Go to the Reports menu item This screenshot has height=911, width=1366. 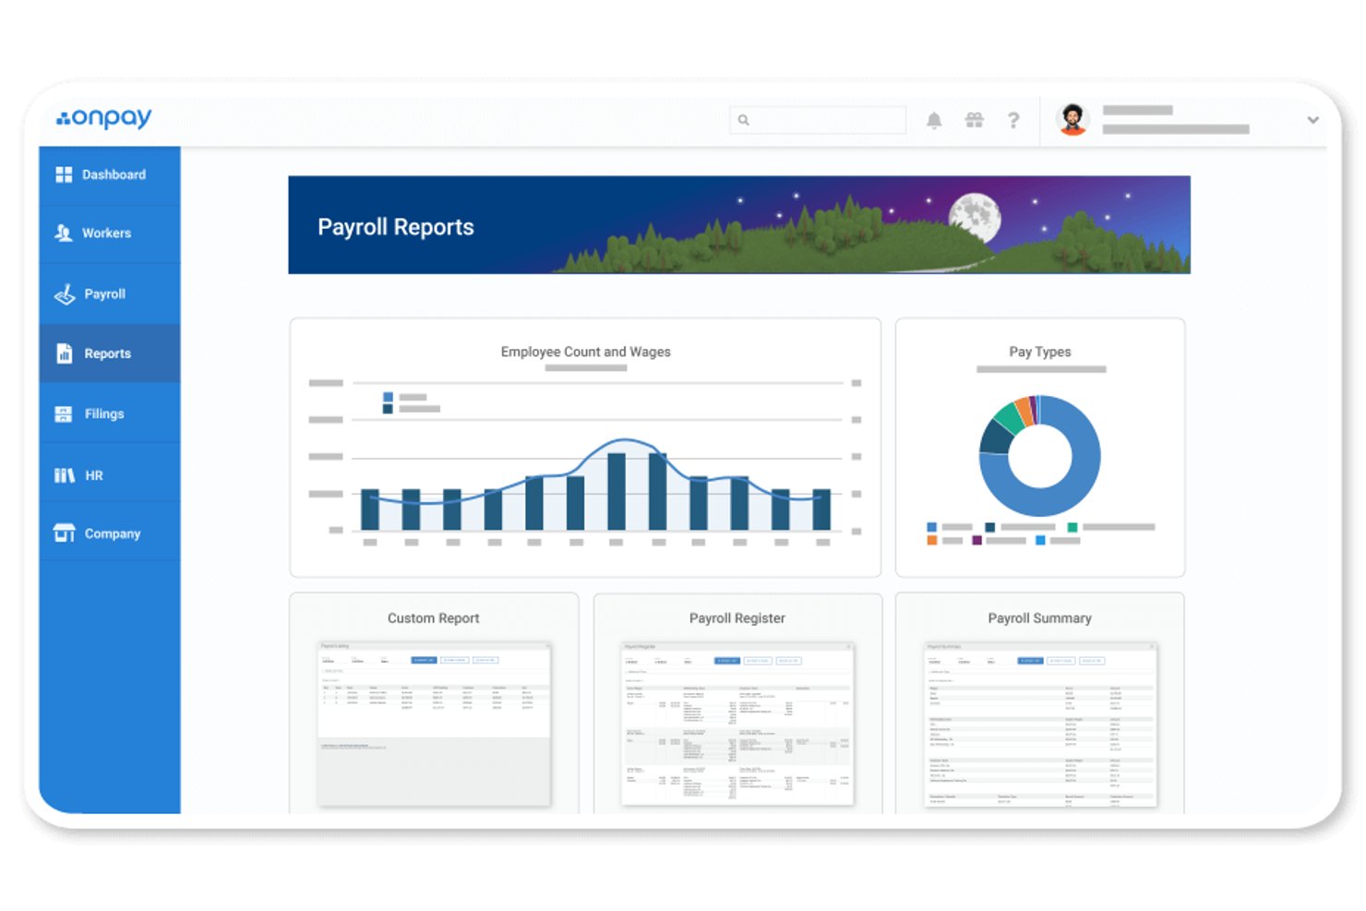point(110,354)
